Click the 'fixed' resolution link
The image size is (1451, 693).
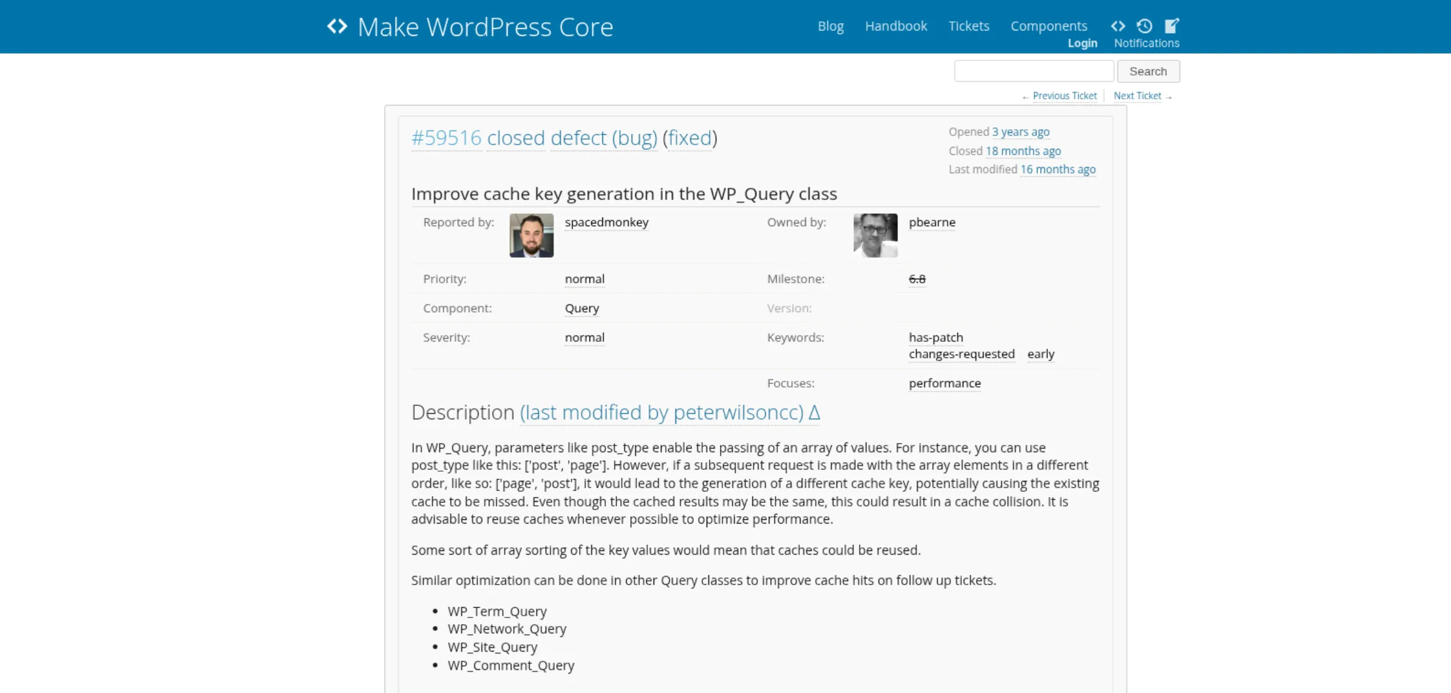tap(690, 138)
